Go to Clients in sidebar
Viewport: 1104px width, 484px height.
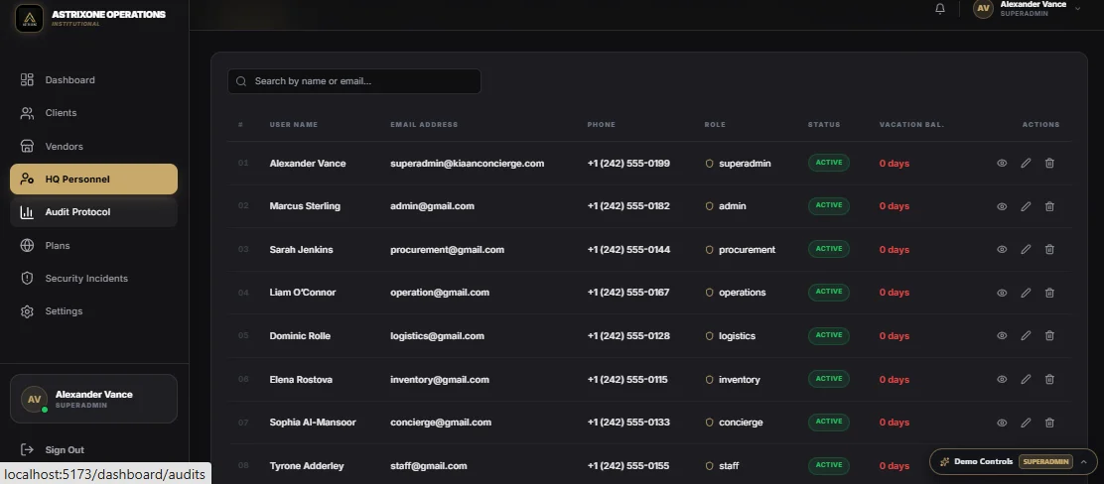[93, 113]
